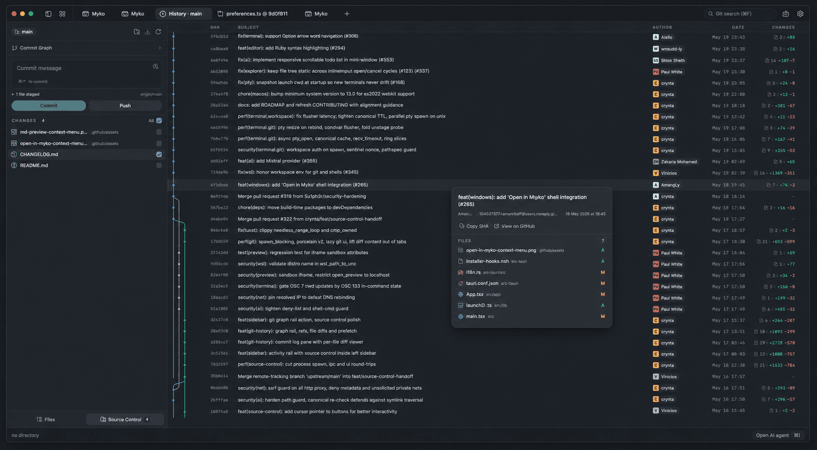Click the Commit button

pyautogui.click(x=48, y=105)
